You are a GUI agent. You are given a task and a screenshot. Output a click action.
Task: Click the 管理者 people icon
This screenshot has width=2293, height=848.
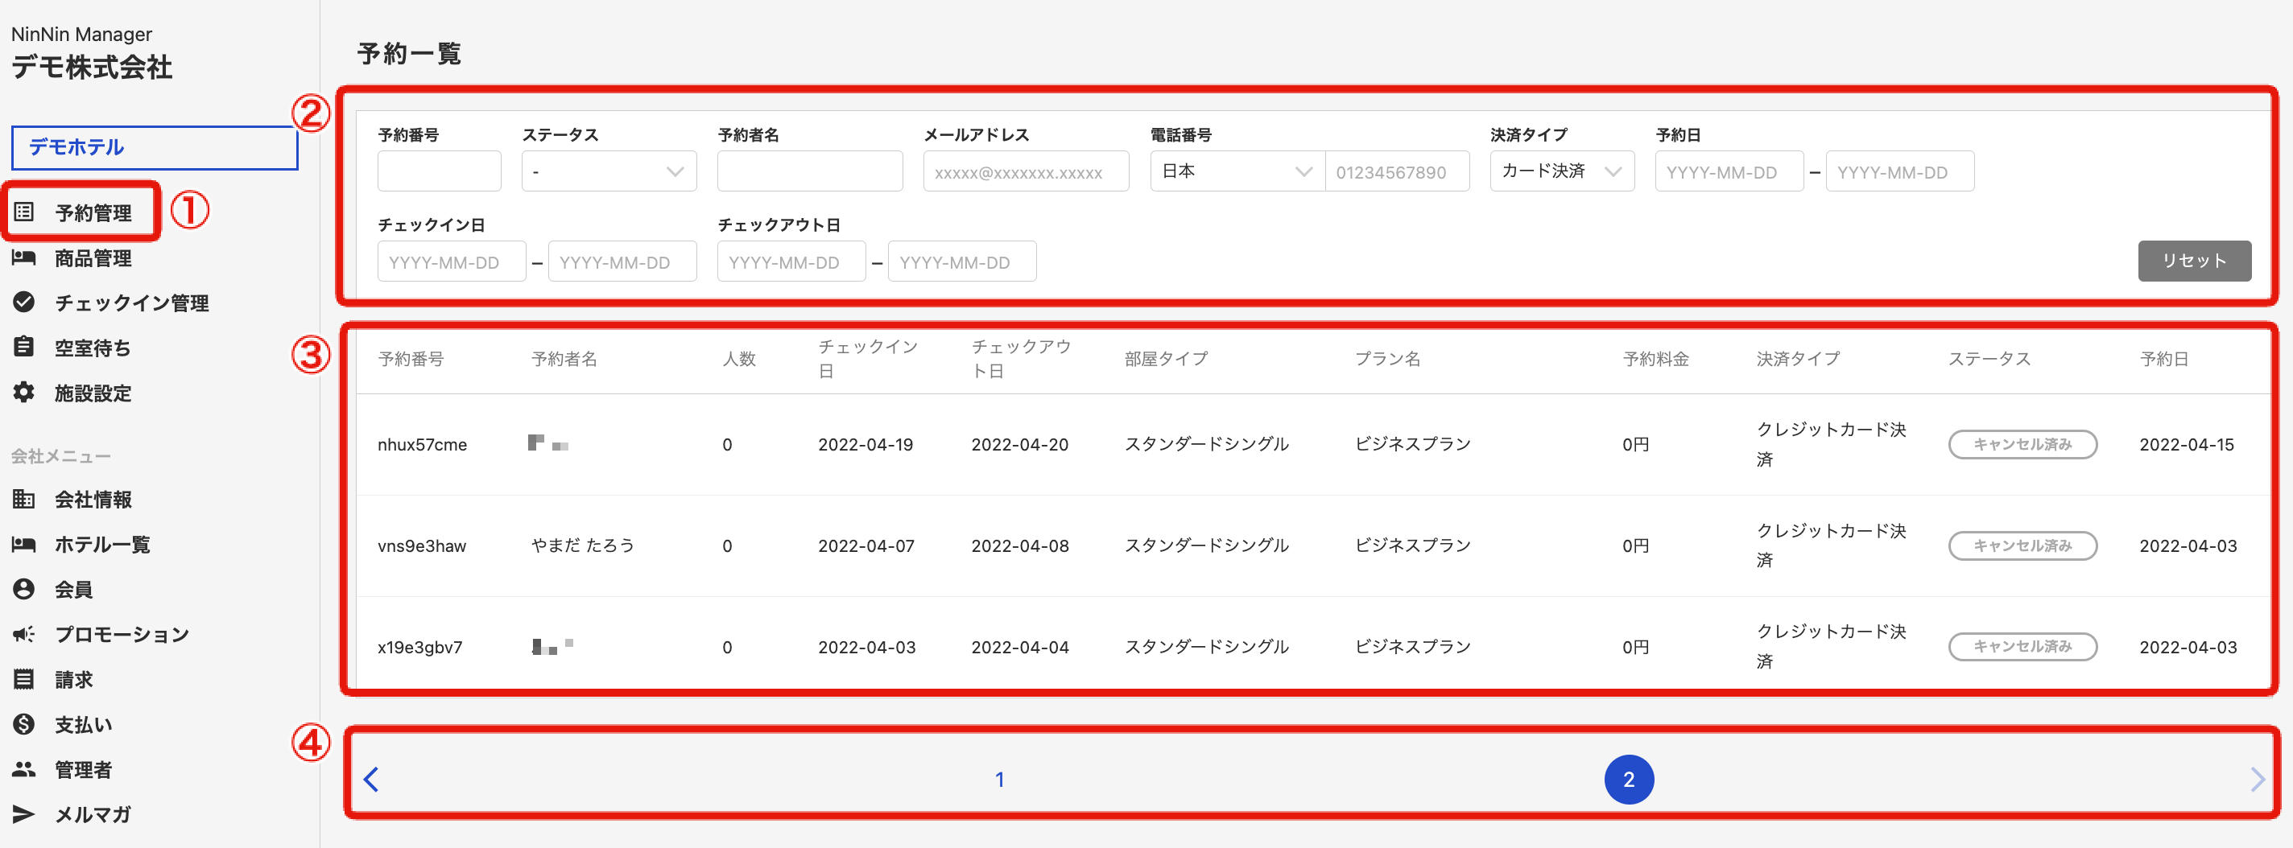24,769
